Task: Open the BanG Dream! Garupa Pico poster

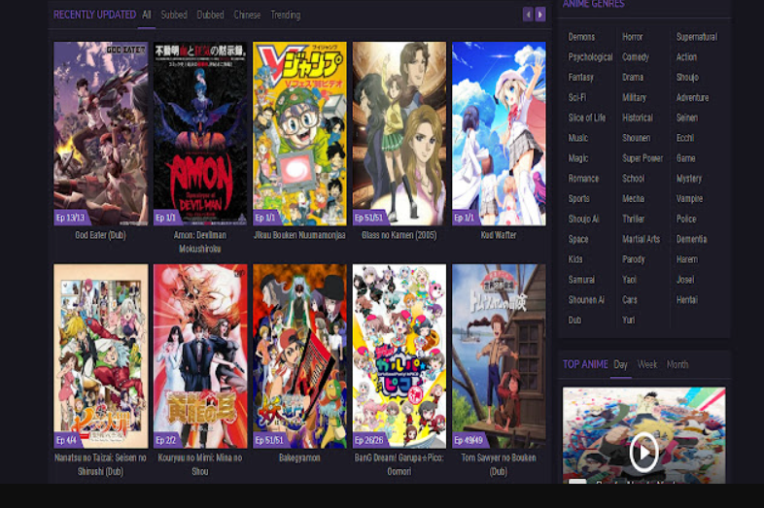Action: pos(399,356)
